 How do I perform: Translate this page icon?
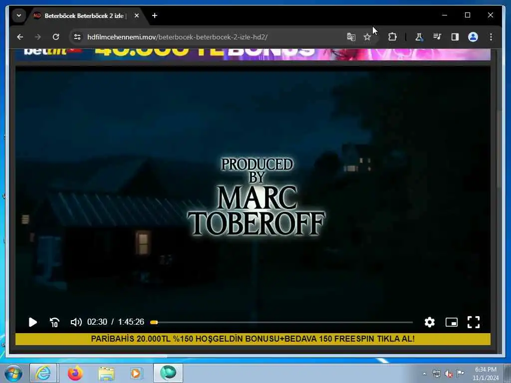click(351, 37)
